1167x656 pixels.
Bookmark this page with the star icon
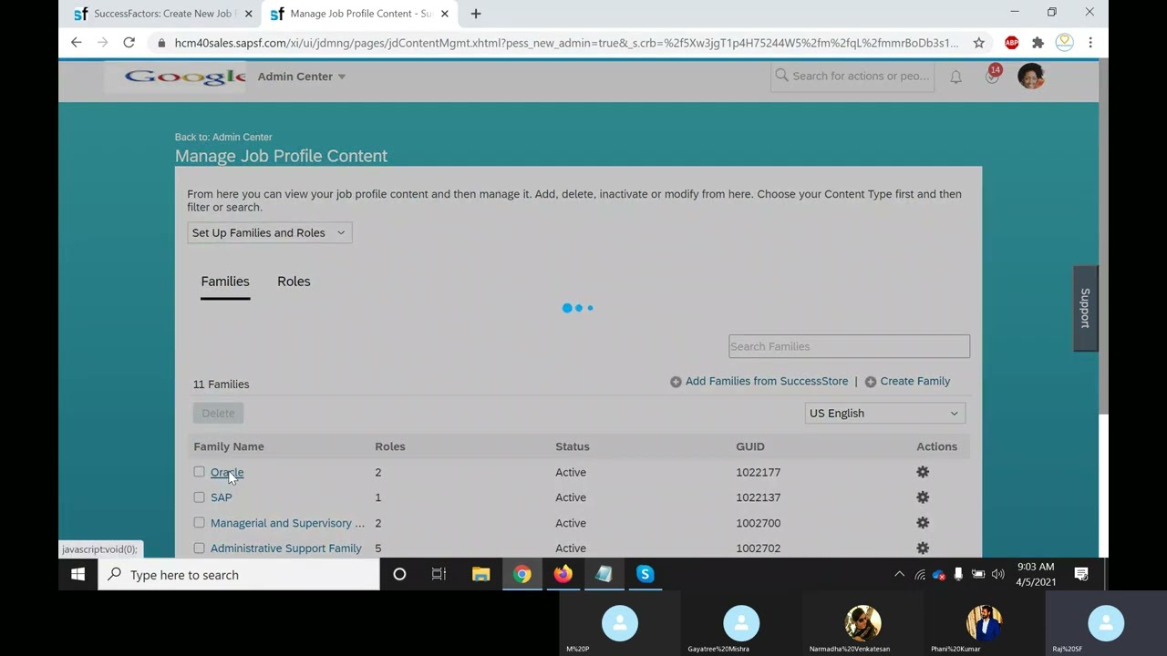(x=979, y=43)
